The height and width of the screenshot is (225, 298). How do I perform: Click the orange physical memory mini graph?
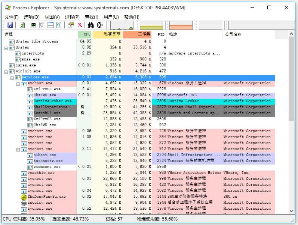tap(181, 25)
